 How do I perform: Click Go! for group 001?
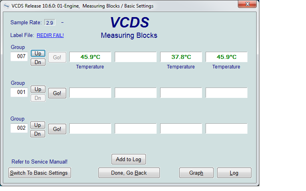pyautogui.click(x=57, y=93)
